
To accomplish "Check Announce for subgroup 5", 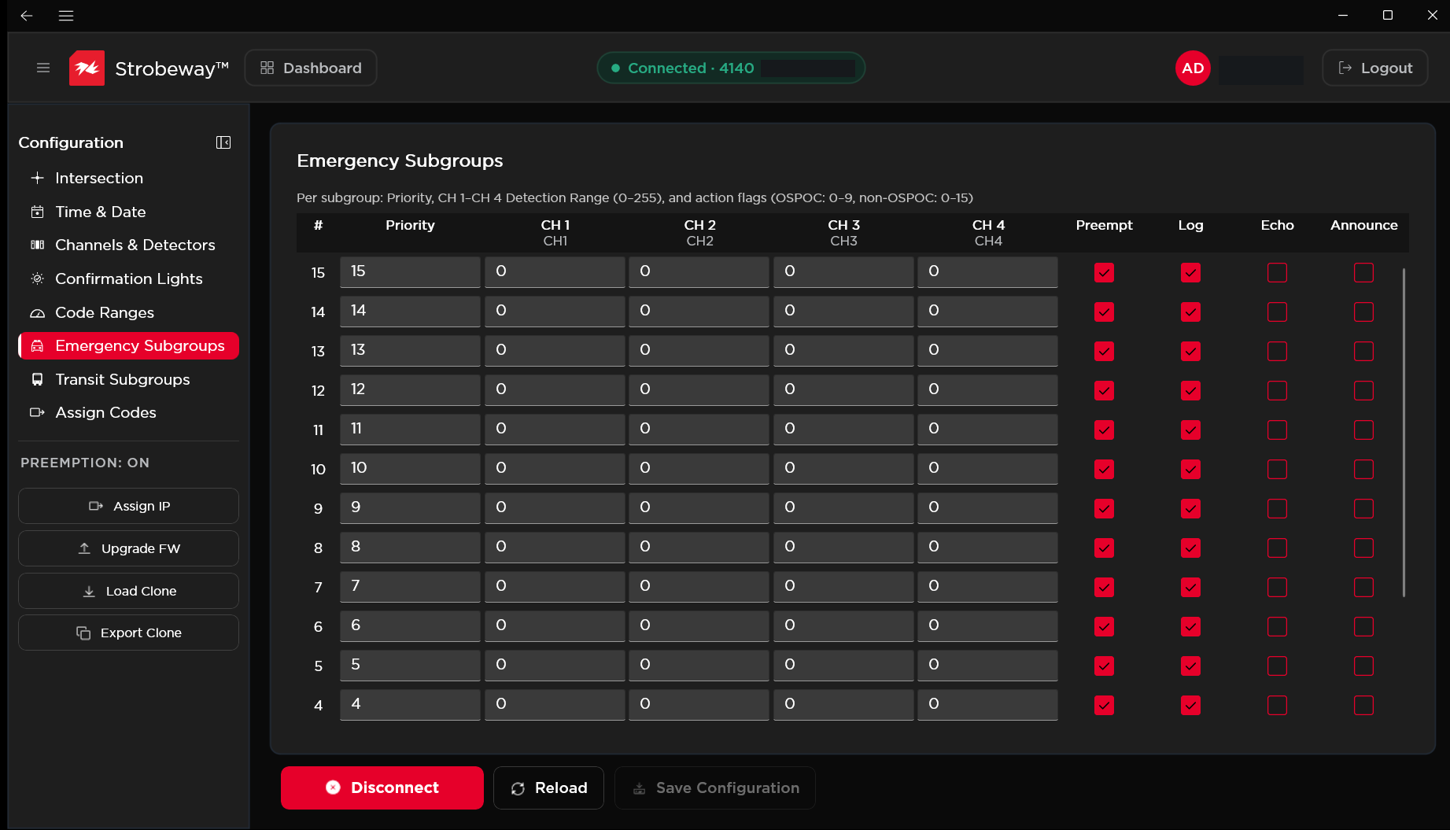I will point(1363,666).
